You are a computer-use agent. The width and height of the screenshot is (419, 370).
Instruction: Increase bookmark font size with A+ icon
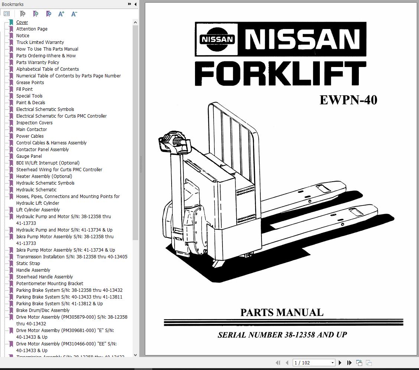tap(61, 14)
